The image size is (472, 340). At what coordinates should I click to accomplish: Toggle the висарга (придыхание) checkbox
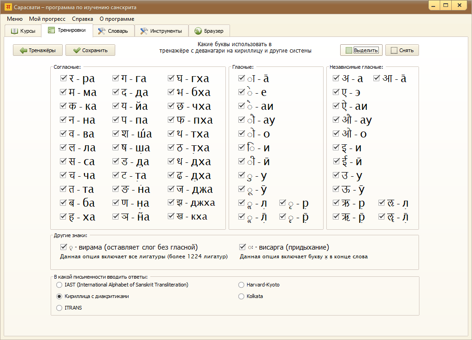point(242,247)
